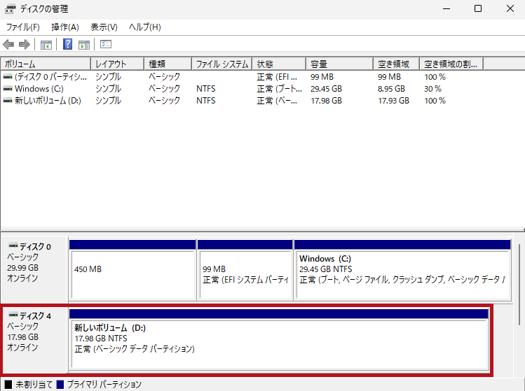Click the back arrow toolbar icon

click(x=8, y=45)
